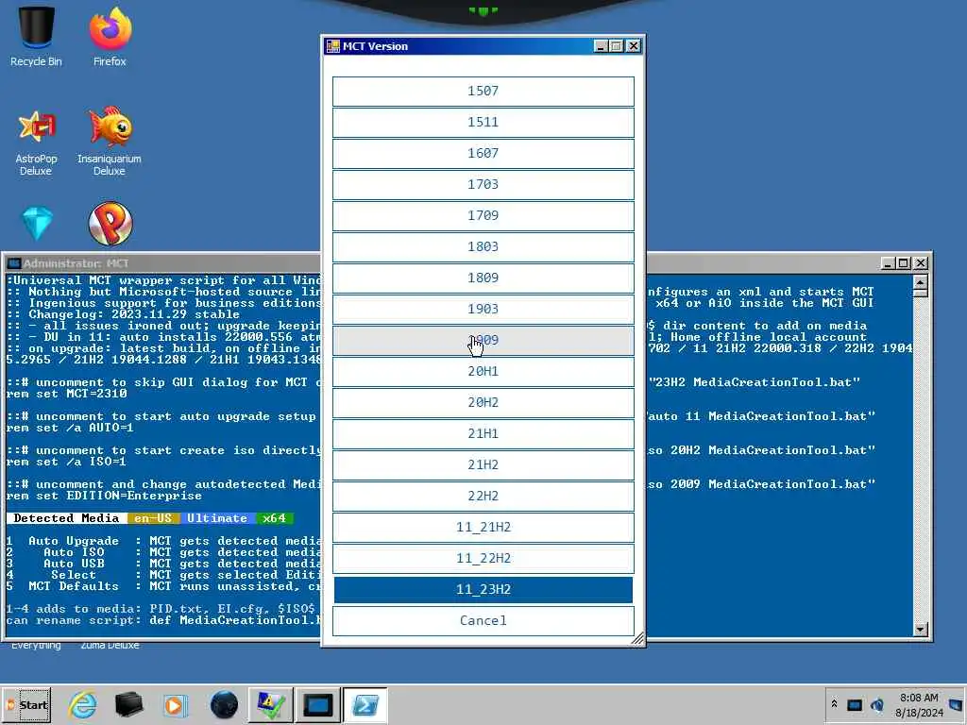Click the 'Ultimate' tag in console
Viewport: 967px width, 725px height.
(x=217, y=518)
